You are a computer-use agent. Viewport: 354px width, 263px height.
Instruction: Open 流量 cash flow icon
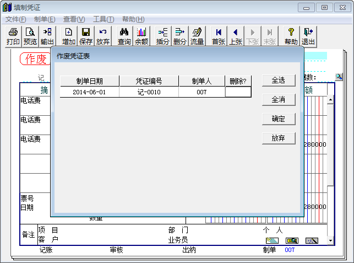click(x=197, y=36)
